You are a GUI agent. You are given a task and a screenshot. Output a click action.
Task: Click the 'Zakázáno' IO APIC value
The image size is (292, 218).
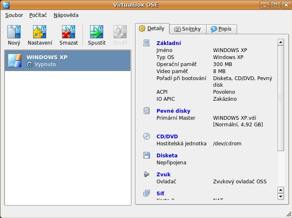coord(225,99)
